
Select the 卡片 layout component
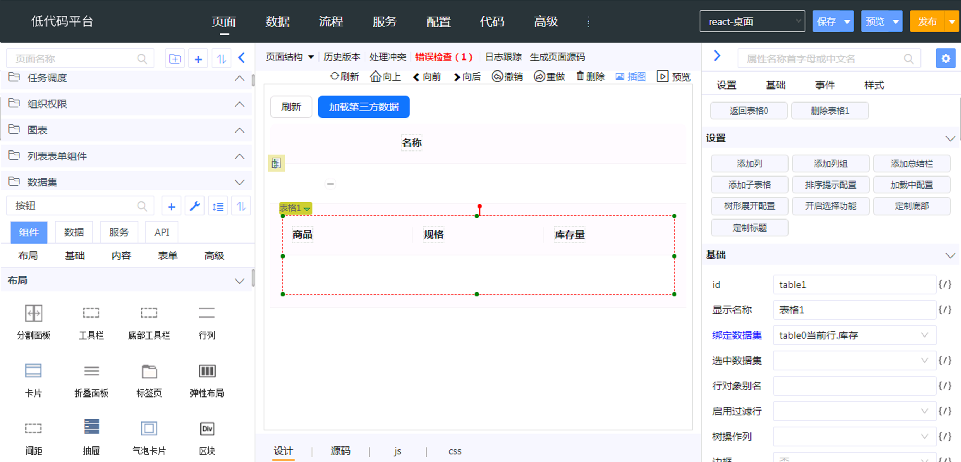point(34,380)
